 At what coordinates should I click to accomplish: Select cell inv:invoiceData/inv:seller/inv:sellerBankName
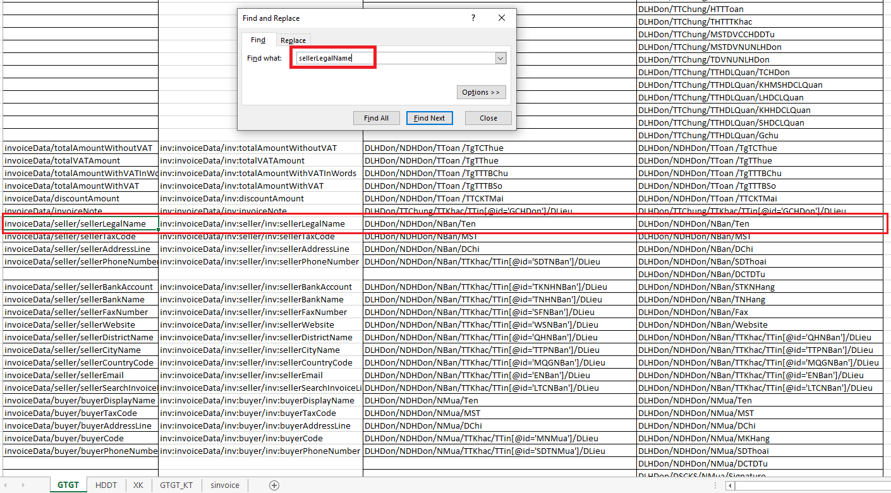[260, 299]
